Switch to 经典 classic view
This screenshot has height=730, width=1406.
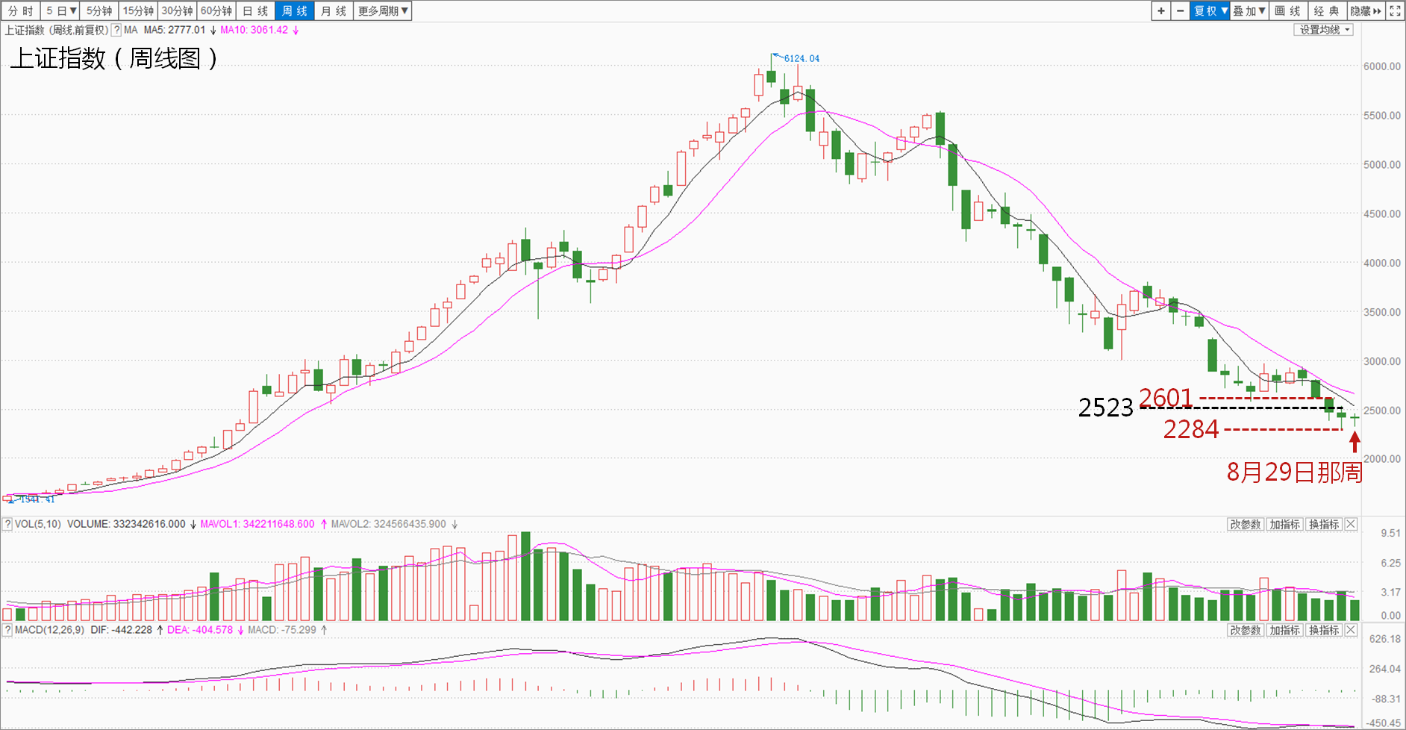point(1326,11)
